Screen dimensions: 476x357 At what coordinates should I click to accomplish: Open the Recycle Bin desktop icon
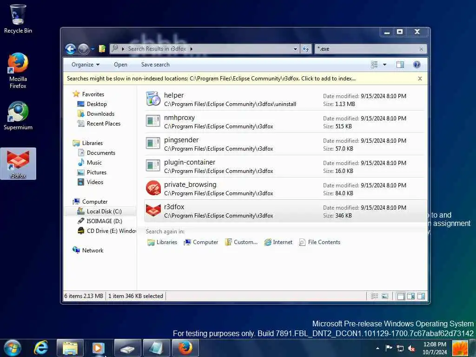pyautogui.click(x=18, y=19)
